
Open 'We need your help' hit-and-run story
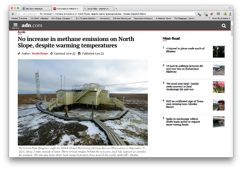[182, 87]
